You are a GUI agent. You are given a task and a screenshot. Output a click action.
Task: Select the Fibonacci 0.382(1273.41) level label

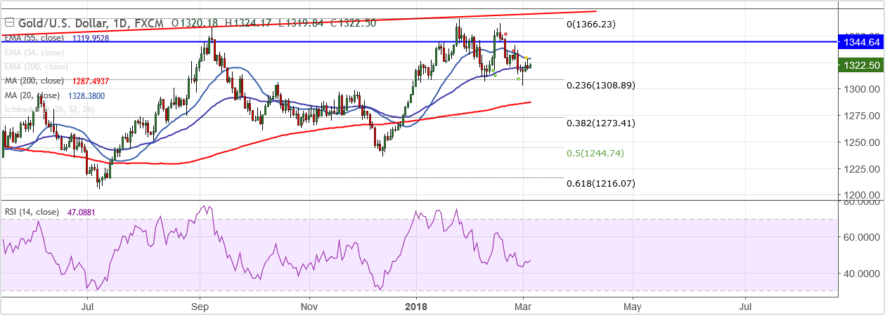601,123
